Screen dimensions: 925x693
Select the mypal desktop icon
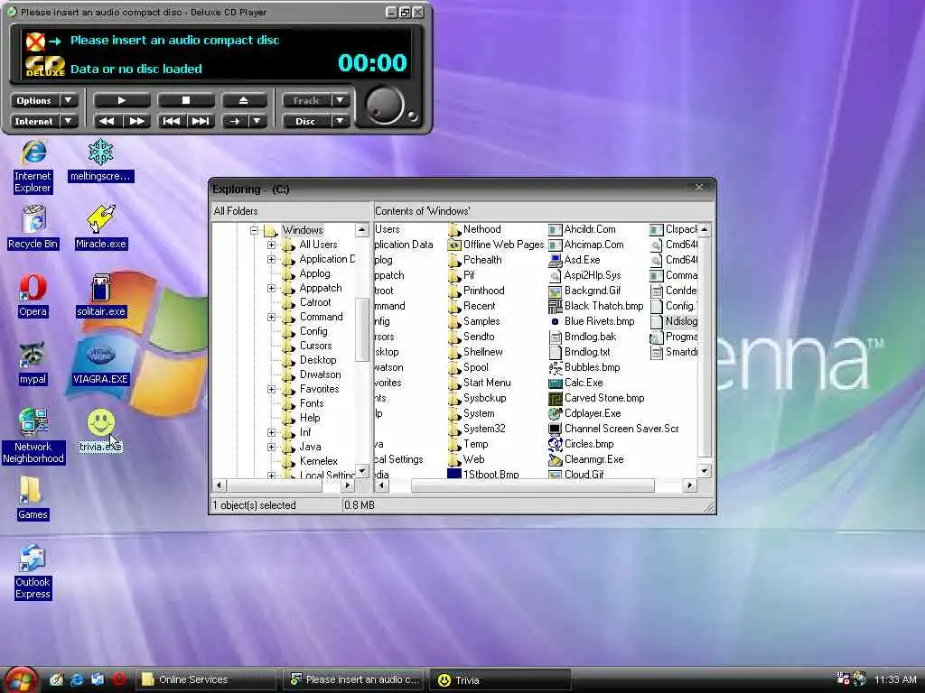(33, 364)
